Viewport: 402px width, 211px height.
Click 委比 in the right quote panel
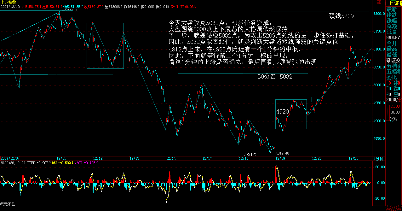coord(392,77)
